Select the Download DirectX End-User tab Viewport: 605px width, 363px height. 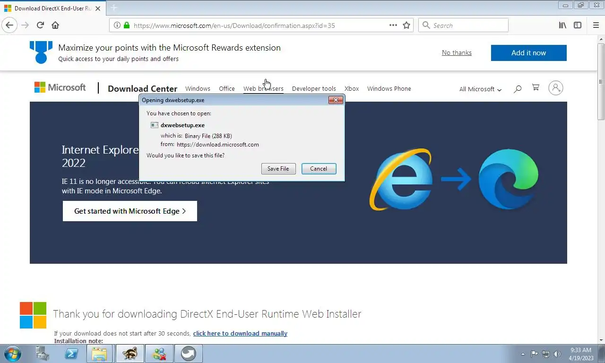tap(53, 9)
